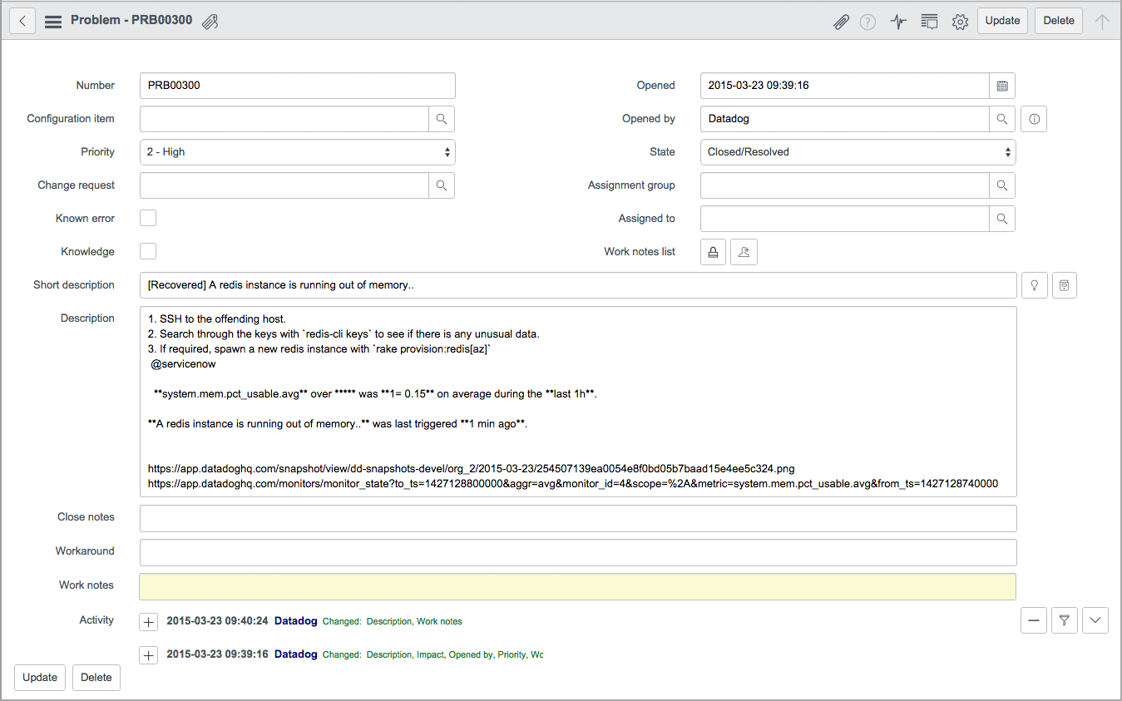The width and height of the screenshot is (1122, 701).
Task: Expand the 09:39:16 activity entry
Action: pos(148,655)
